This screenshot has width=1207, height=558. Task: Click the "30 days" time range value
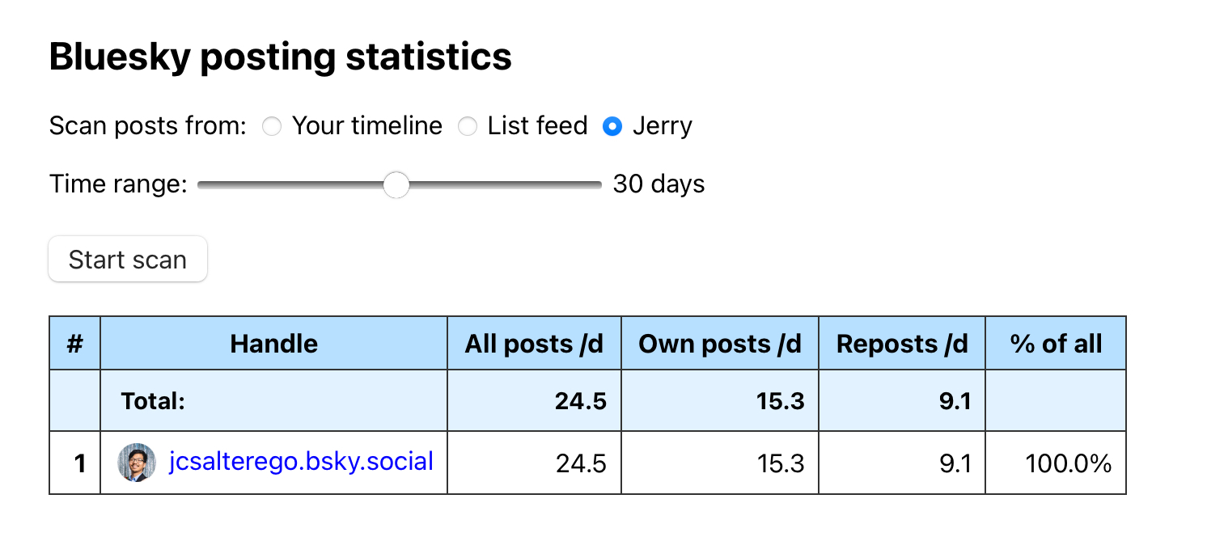[x=659, y=184]
